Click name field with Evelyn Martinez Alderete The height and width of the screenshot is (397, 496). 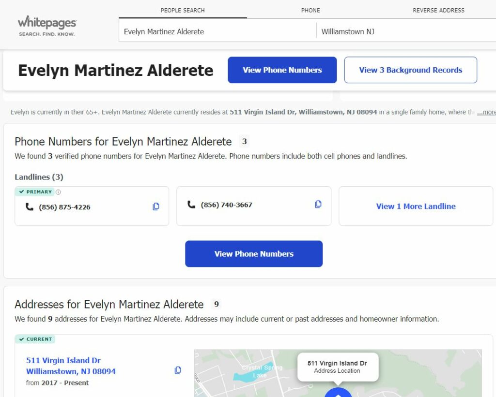pos(217,31)
